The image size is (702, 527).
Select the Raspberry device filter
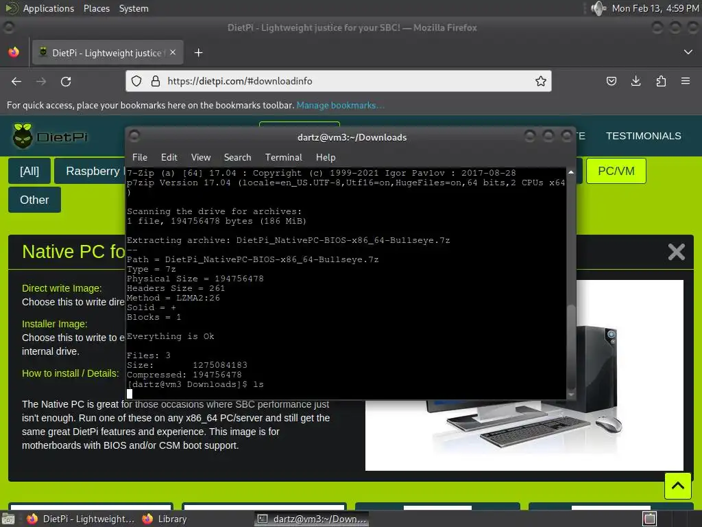tap(90, 171)
